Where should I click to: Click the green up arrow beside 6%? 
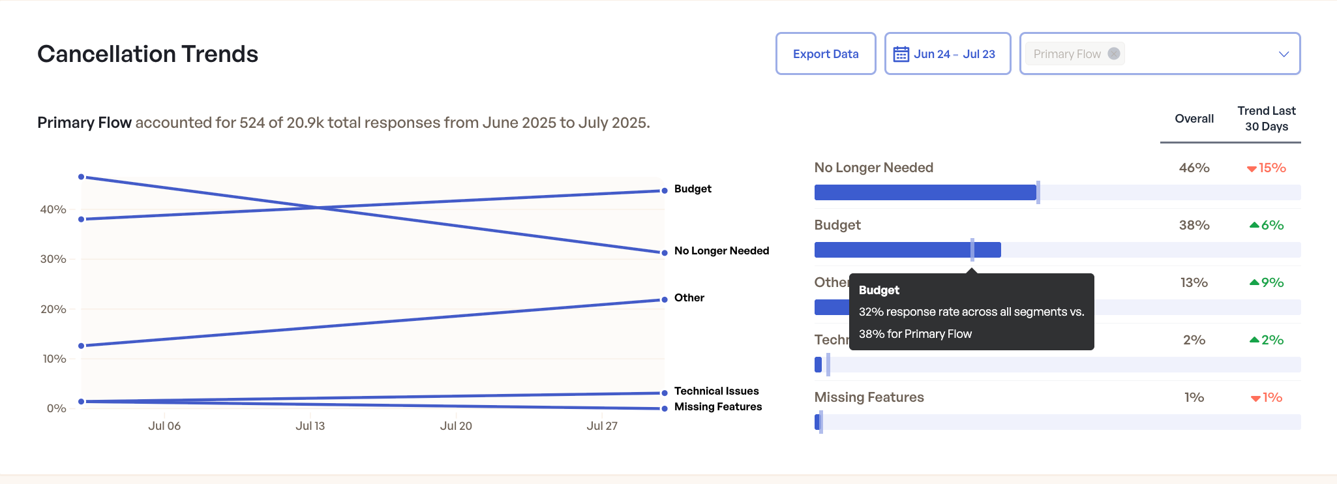click(1254, 225)
